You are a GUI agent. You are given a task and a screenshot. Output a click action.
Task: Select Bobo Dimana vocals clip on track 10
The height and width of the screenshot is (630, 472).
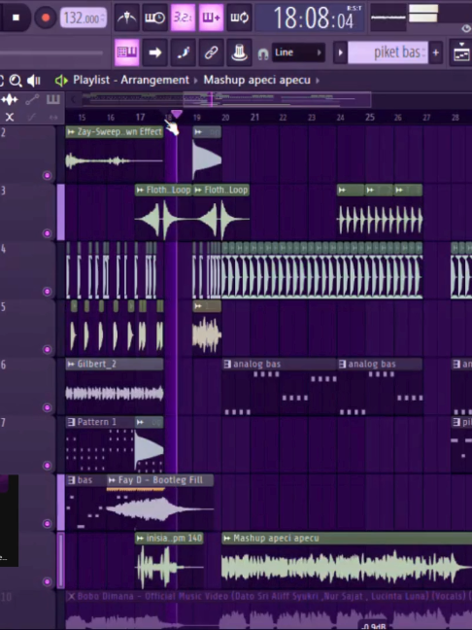pyautogui.click(x=269, y=611)
